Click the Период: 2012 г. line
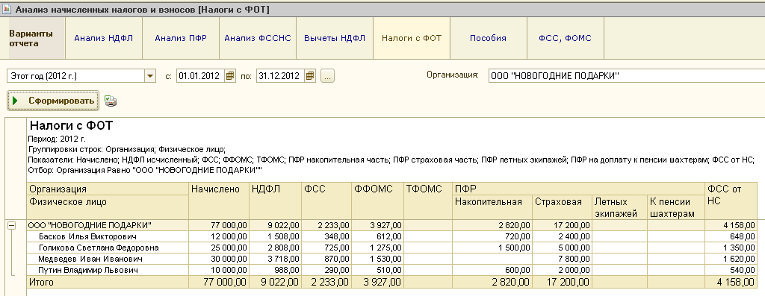The image size is (765, 296). (57, 139)
